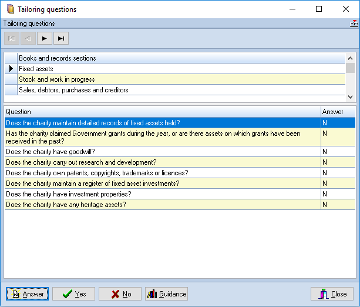Click the Answer column header
The image size is (360, 307).
pos(338,112)
